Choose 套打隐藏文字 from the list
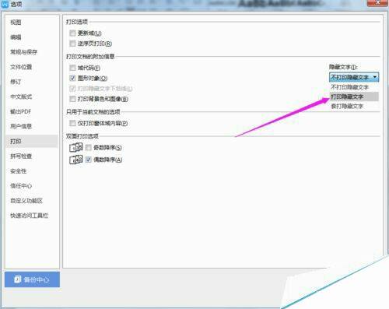 click(354, 106)
